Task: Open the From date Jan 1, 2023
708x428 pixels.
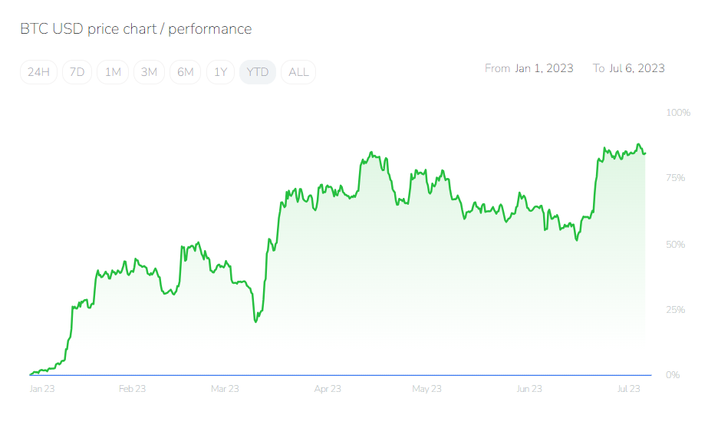Action: coord(544,68)
